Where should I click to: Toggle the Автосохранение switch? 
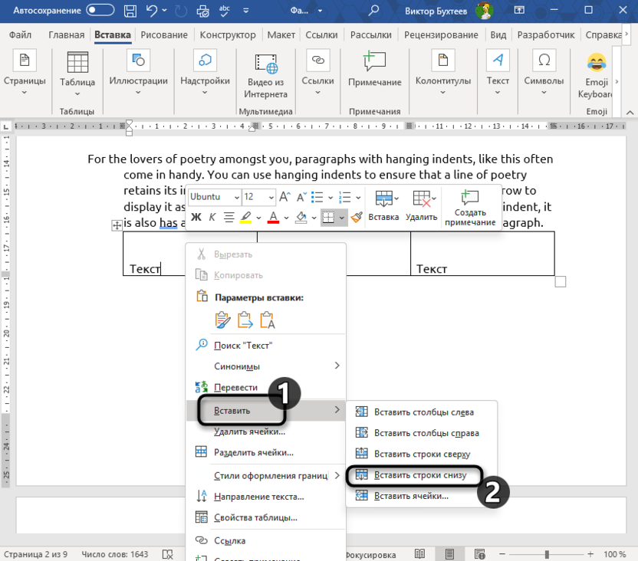(100, 11)
